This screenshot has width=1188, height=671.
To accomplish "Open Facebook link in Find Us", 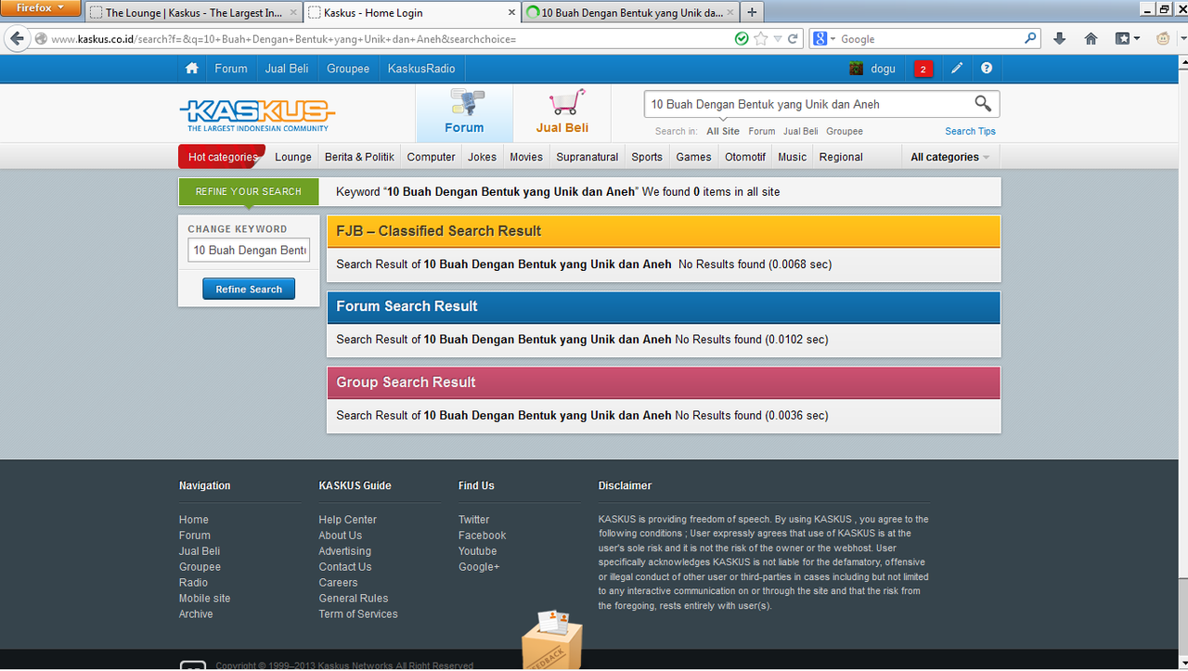I will 482,536.
